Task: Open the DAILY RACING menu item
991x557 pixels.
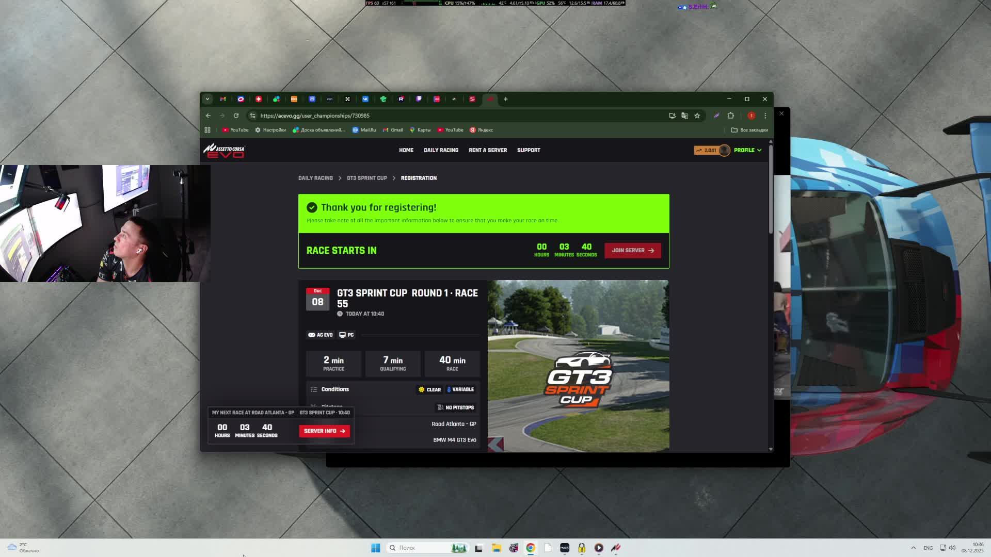Action: pyautogui.click(x=441, y=150)
